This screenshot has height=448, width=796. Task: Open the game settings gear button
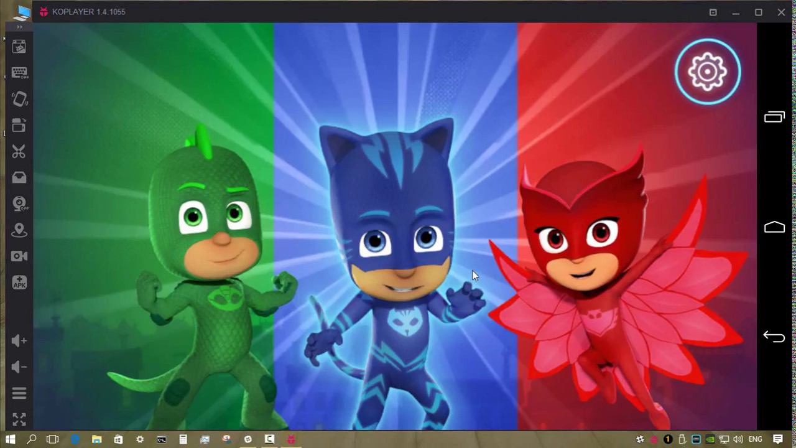pyautogui.click(x=708, y=72)
